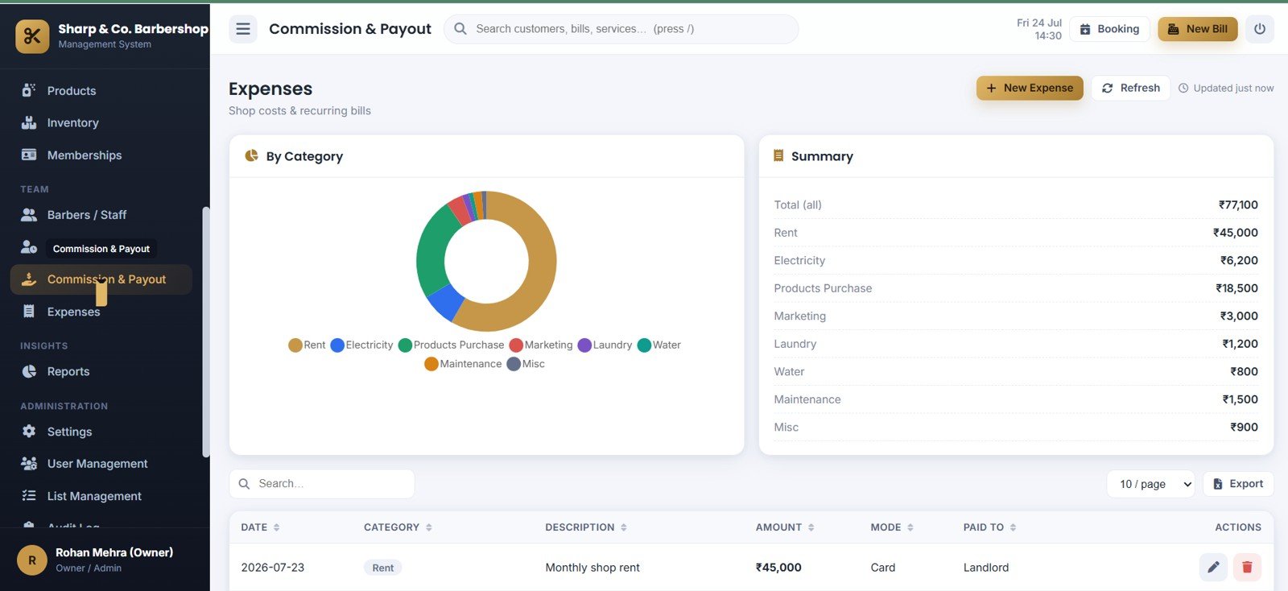Viewport: 1288px width, 591px height.
Task: Click the 2026-07-23 date cell
Action: 273,568
